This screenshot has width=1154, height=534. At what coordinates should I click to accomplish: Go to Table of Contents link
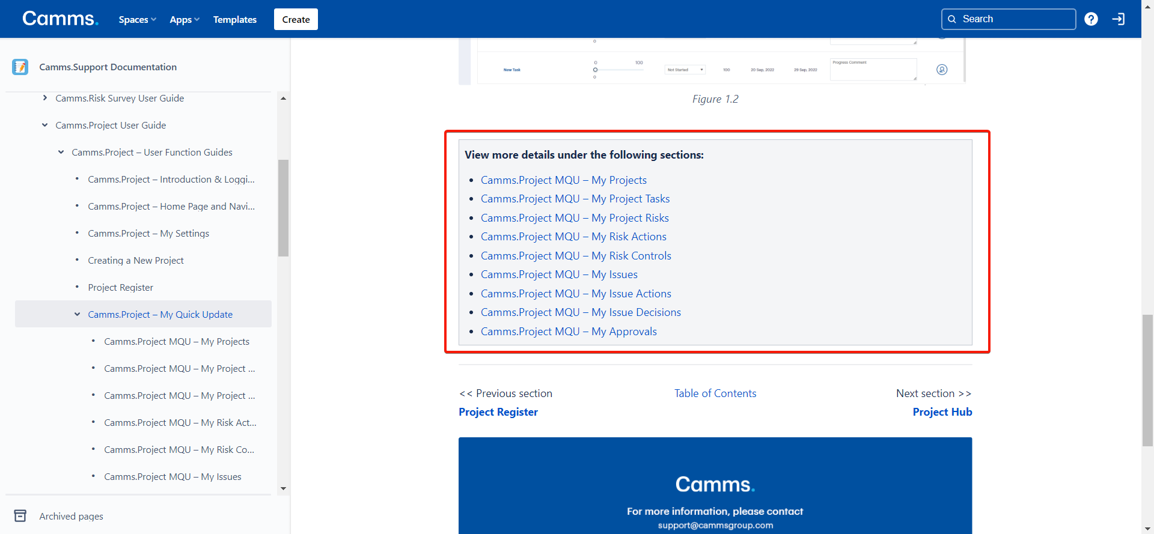[715, 393]
